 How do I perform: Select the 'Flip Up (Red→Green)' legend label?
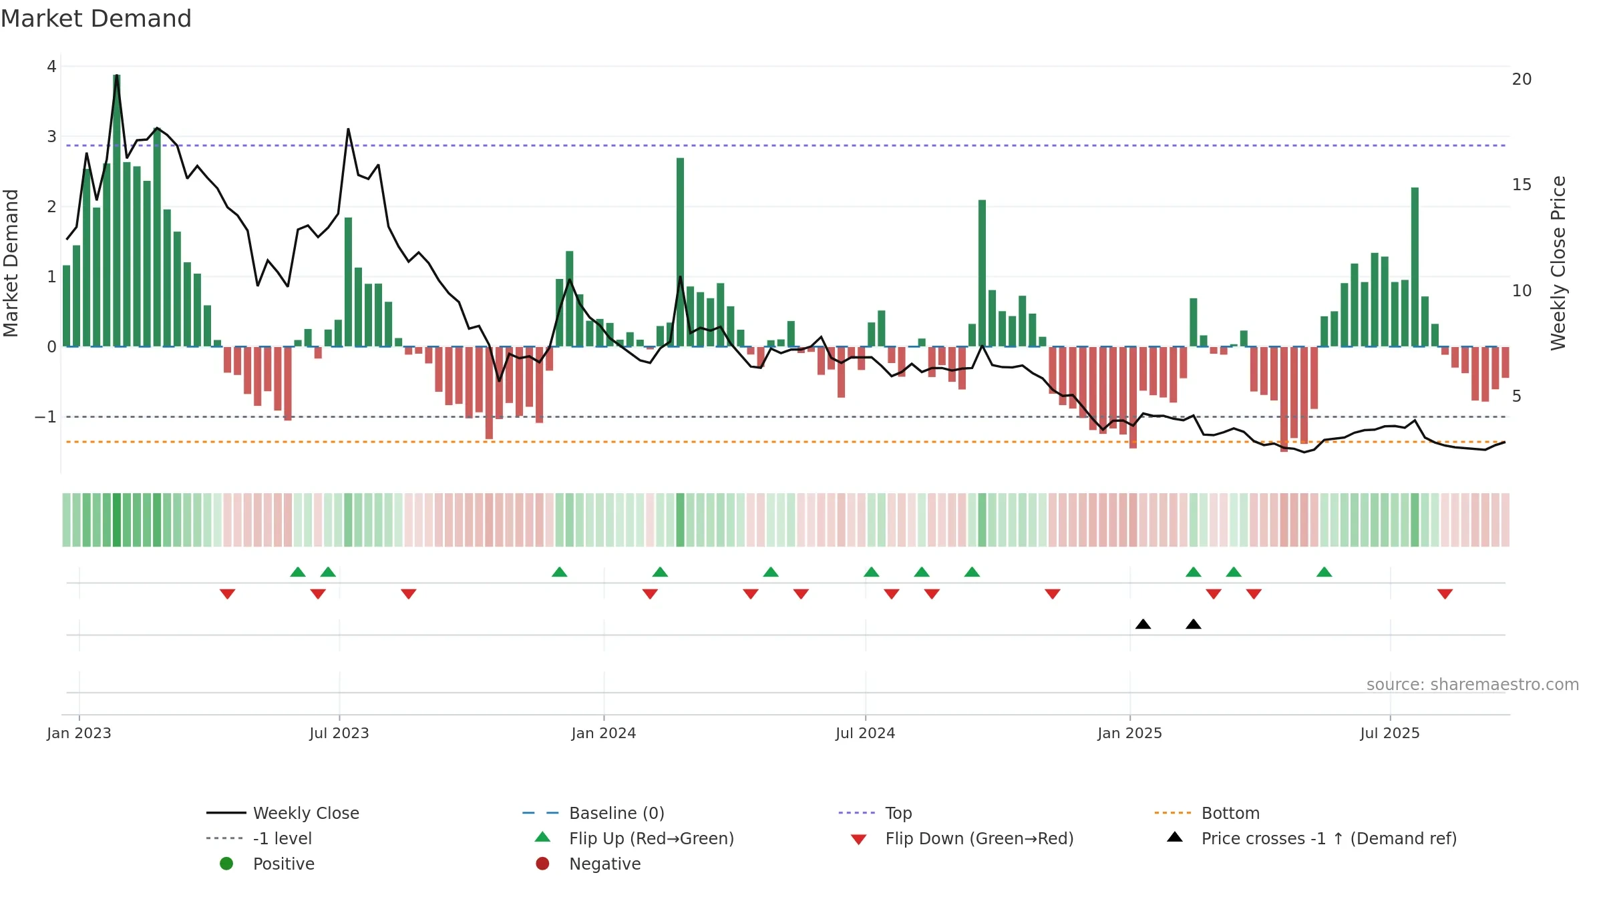651,838
